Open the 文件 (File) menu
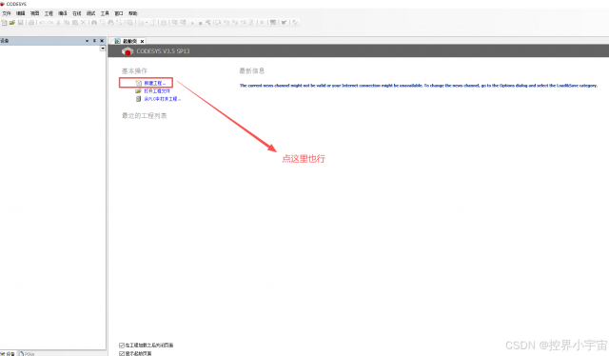This screenshot has height=356, width=609. pos(7,13)
